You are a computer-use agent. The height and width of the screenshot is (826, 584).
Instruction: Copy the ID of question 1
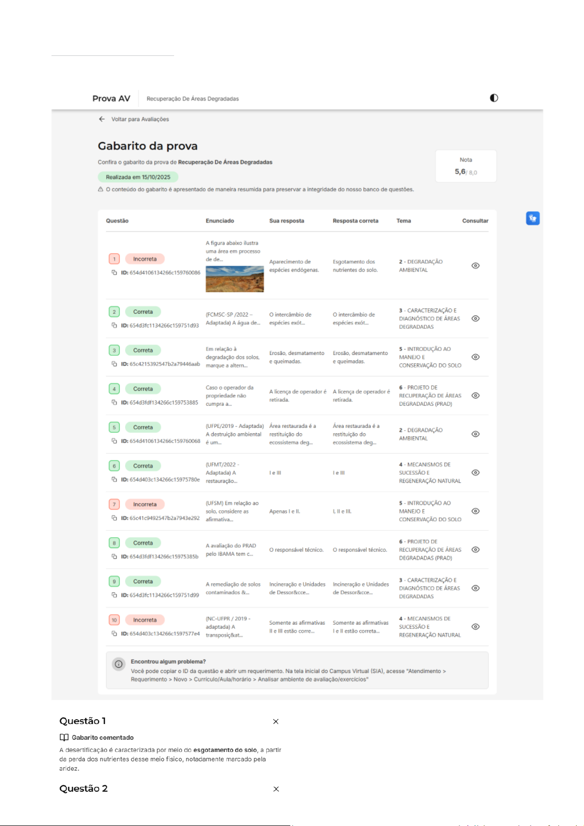pyautogui.click(x=114, y=273)
